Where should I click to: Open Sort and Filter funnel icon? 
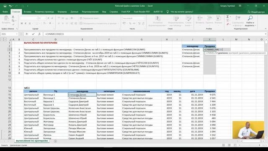[x=238, y=18]
